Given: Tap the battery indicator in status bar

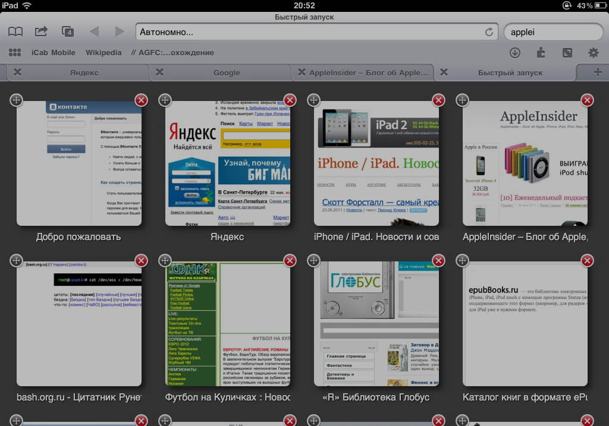Looking at the screenshot, I should point(601,5).
